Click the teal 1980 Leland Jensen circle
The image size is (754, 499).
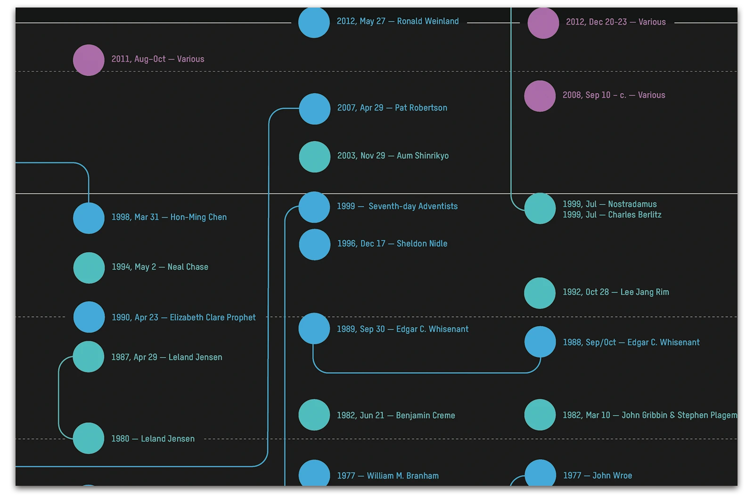(x=88, y=439)
